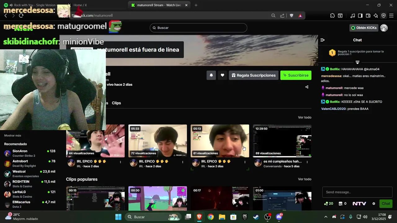The image size is (397, 223).
Task: Show hidden system tray icons
Action: click(x=326, y=217)
